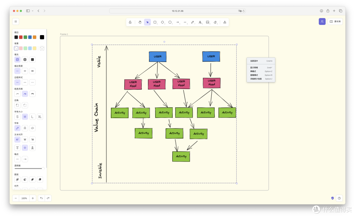Toggle the keep-tool-active lock icon

tap(130, 22)
